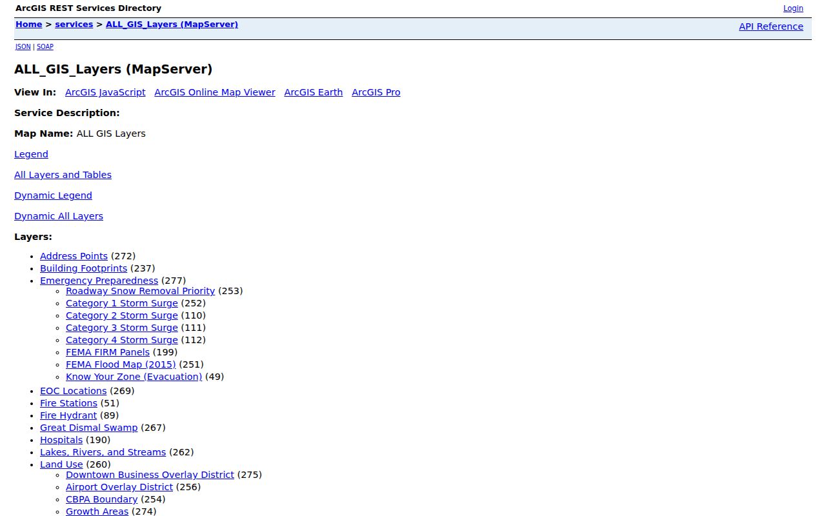
Task: Open the Hospitals layer
Action: (x=61, y=440)
